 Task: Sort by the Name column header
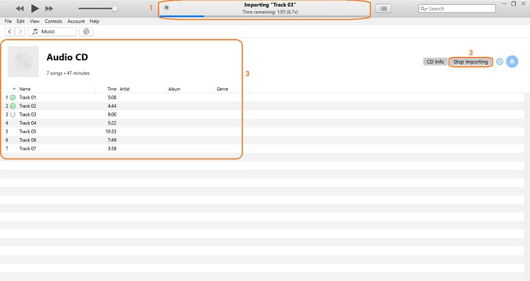[25, 89]
